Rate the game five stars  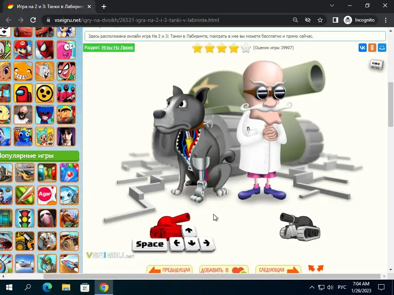click(246, 48)
